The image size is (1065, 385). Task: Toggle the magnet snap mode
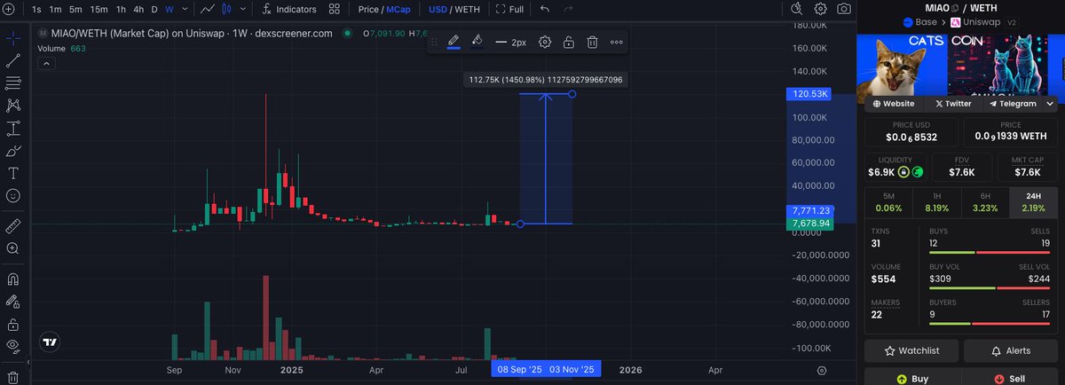13,279
